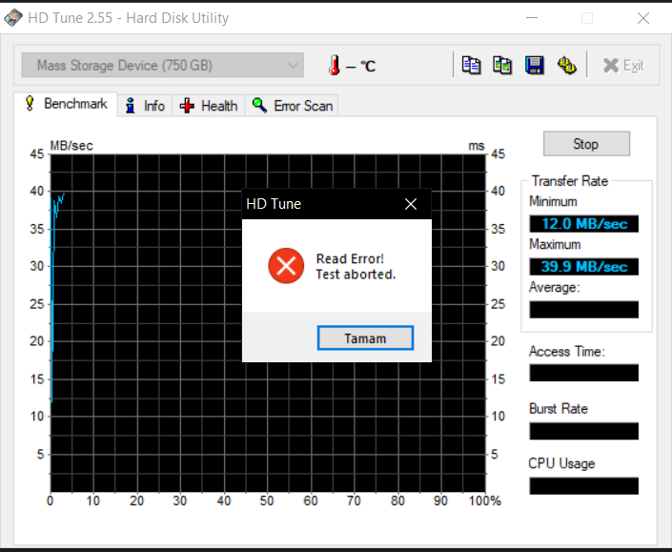
Task: Open the Info tab
Action: click(x=145, y=106)
